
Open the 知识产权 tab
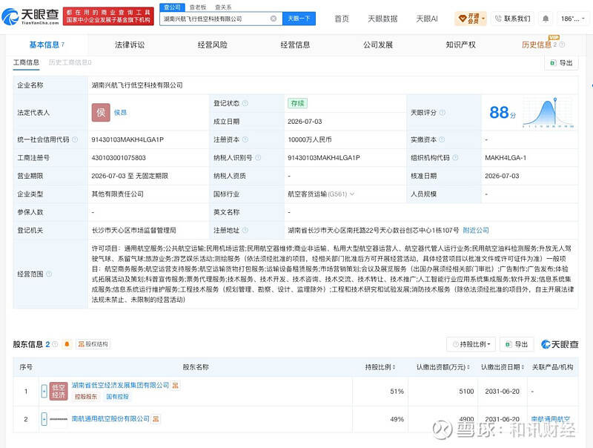[x=460, y=45]
